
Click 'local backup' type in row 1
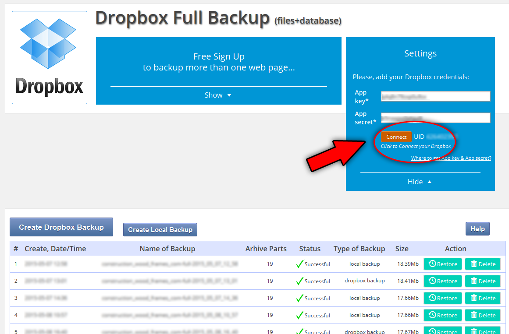365,264
